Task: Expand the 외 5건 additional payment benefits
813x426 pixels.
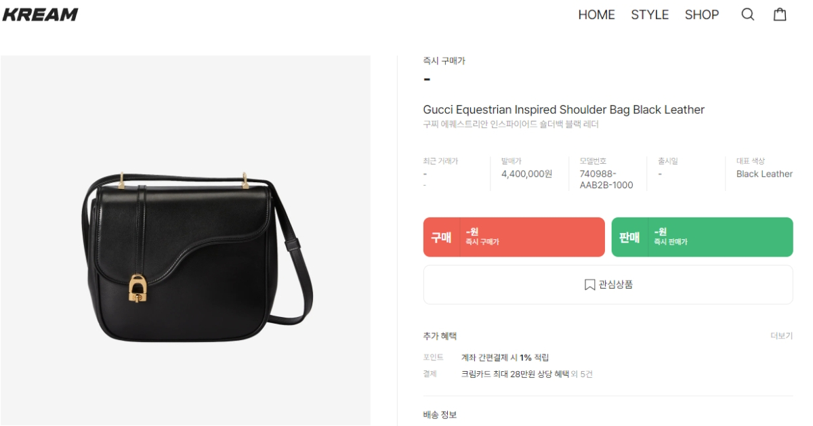Action: click(x=580, y=374)
